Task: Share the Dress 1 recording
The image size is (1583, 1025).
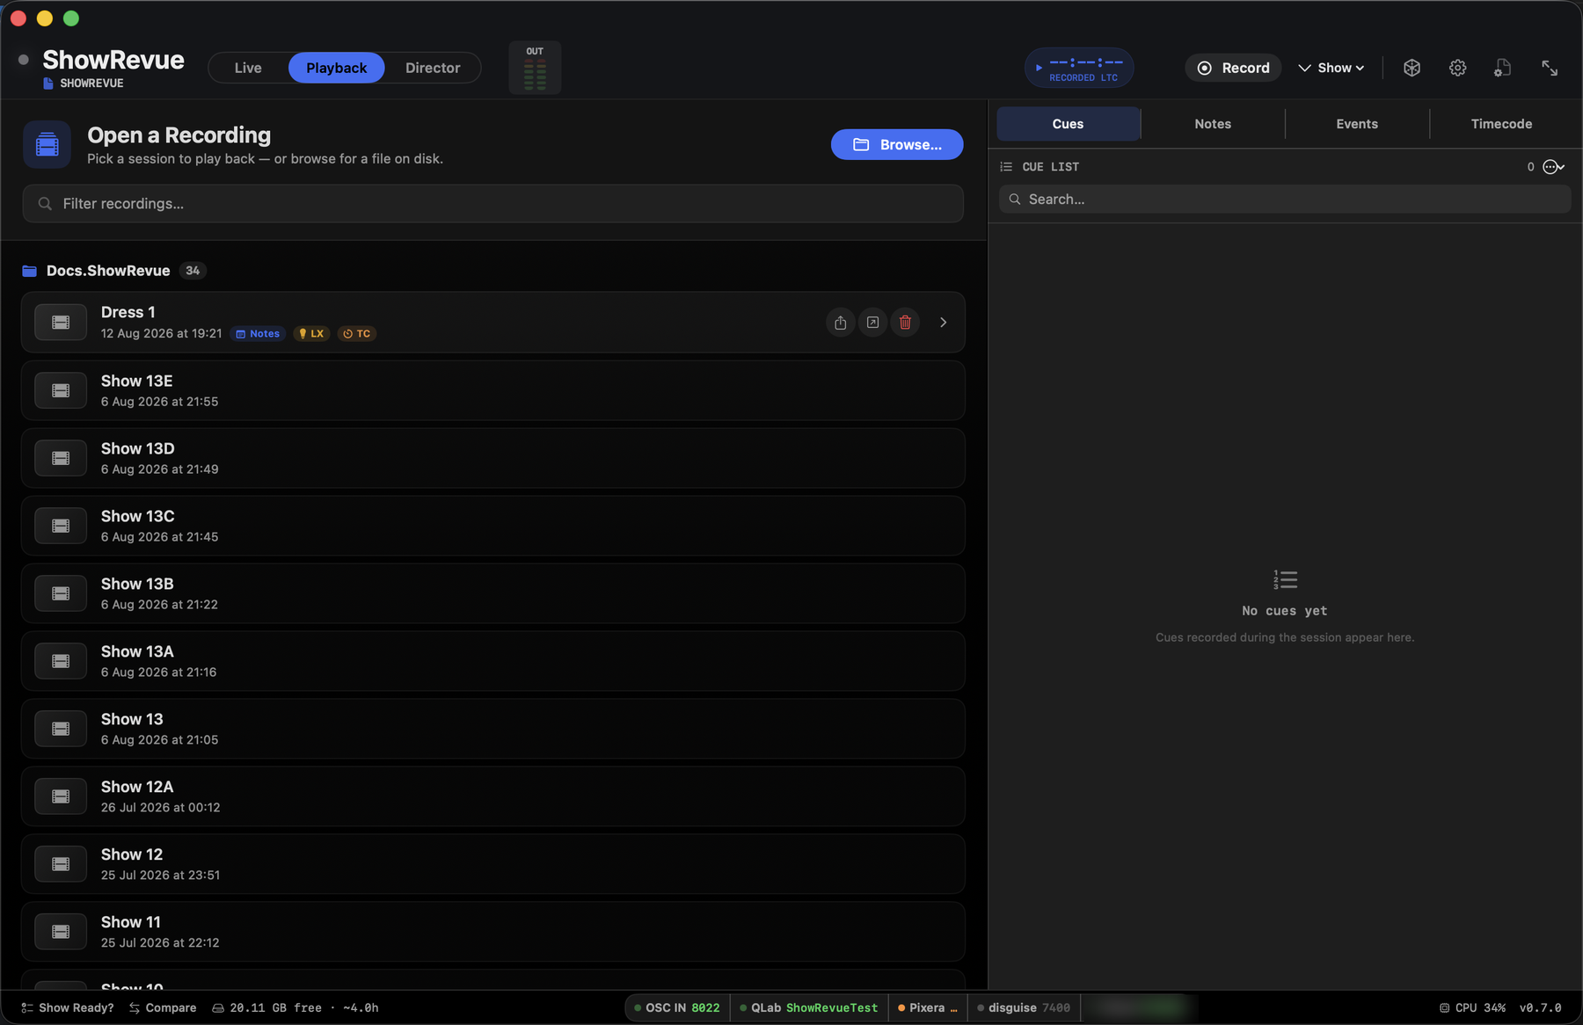Action: pyautogui.click(x=841, y=323)
